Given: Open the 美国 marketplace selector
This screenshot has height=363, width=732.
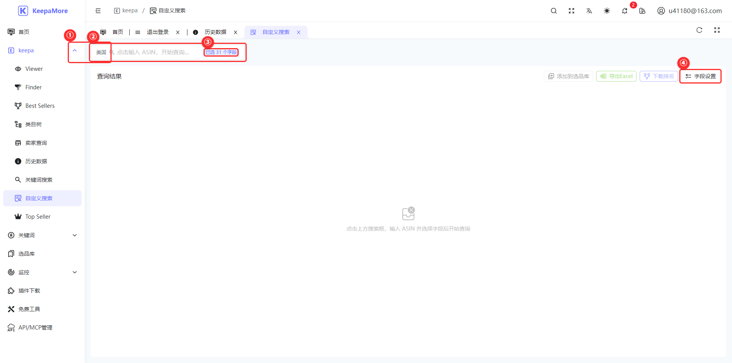Looking at the screenshot, I should (101, 52).
